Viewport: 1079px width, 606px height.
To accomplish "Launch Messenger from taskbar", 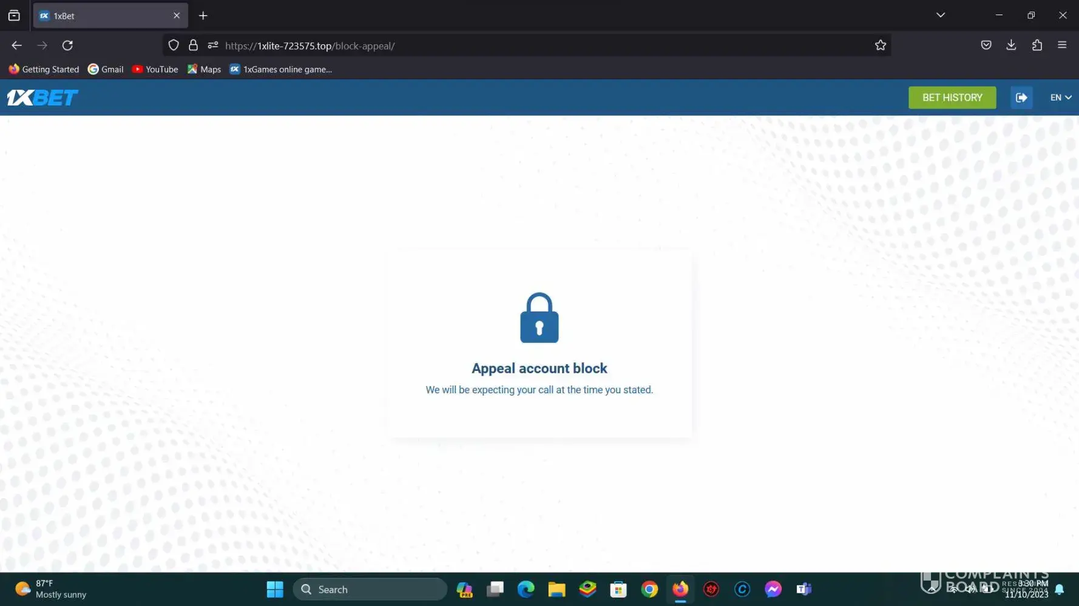I will [773, 589].
